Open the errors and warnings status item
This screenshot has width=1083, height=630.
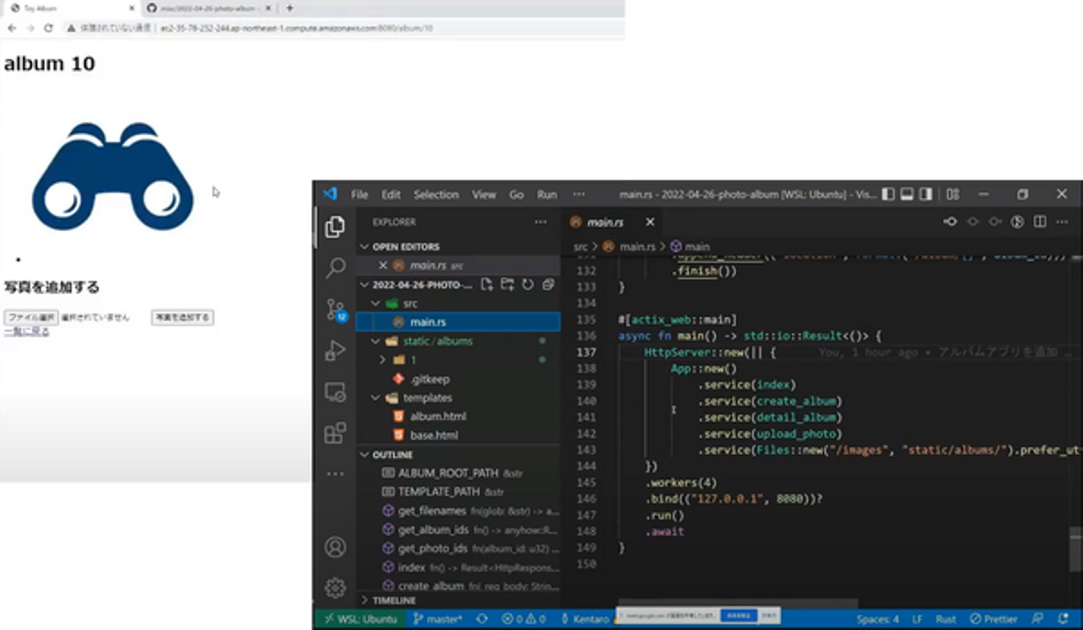(x=523, y=619)
